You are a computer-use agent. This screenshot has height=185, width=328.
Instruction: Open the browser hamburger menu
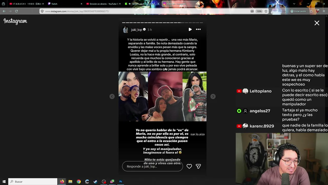click(324, 11)
